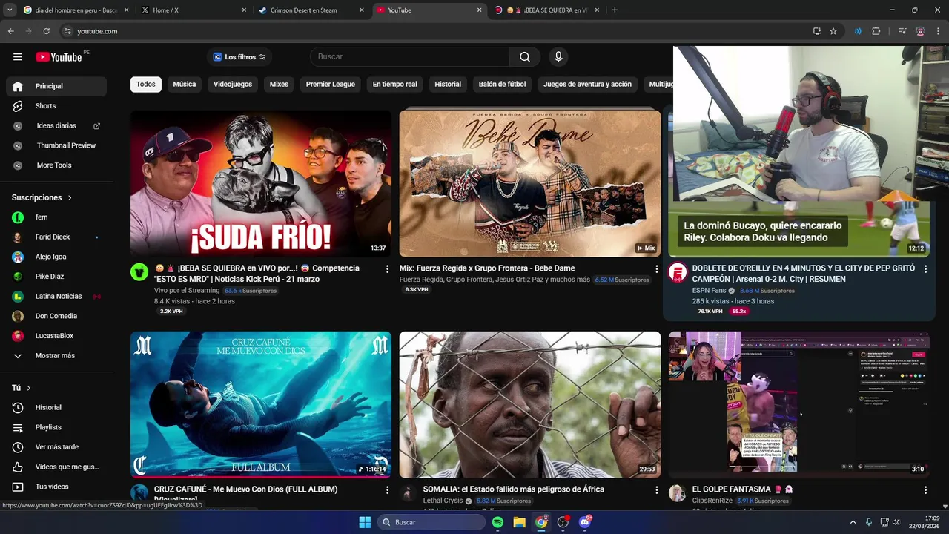This screenshot has height=534, width=949.
Task: Open EL GOLPE FANTASMA video thumbnail
Action: point(799,404)
